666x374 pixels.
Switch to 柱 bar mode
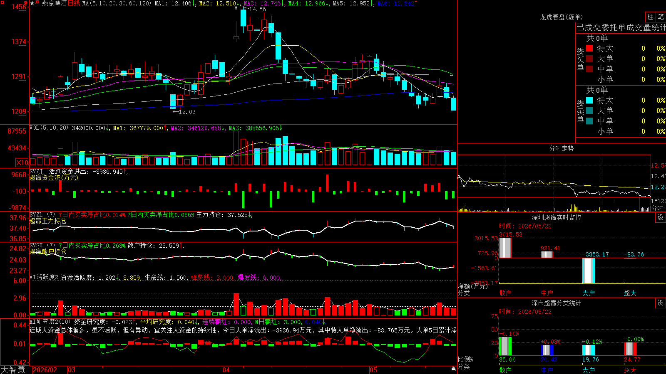pyautogui.click(x=650, y=17)
